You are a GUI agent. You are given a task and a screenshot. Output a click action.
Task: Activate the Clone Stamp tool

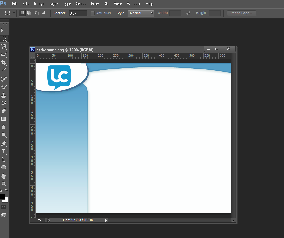tap(4, 95)
